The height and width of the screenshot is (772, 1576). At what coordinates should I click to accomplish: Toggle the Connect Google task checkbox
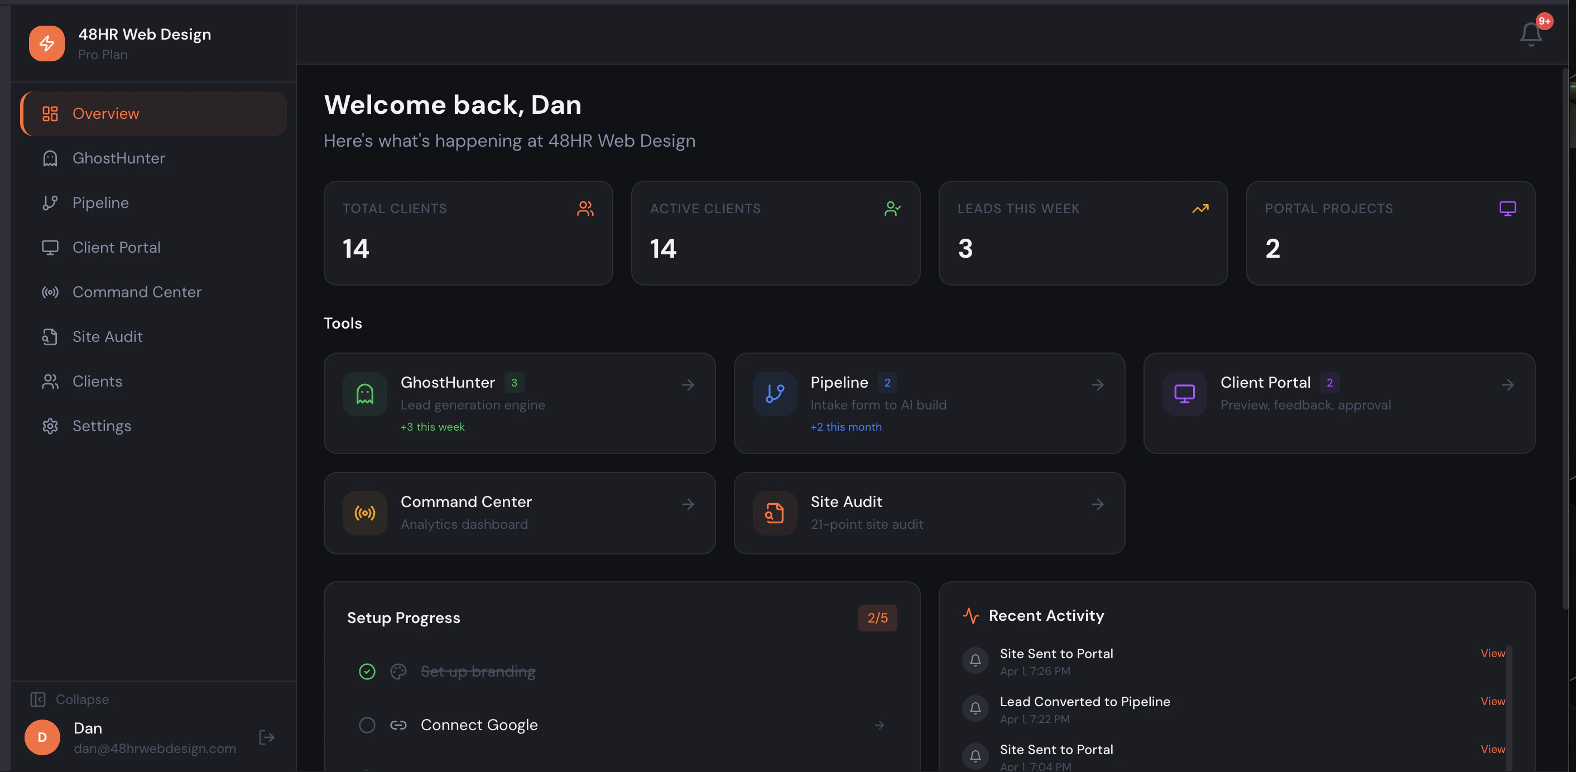367,726
